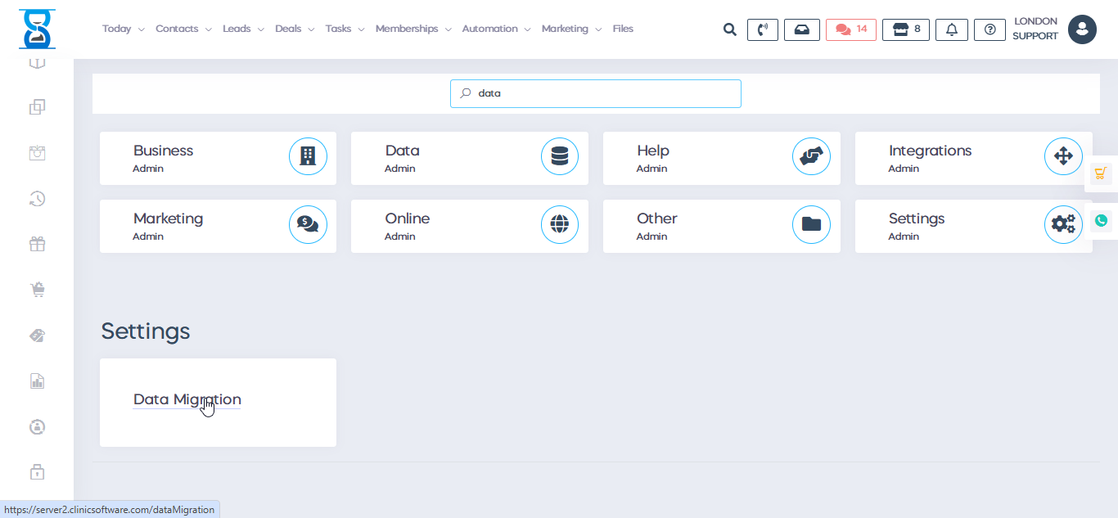Open the Business Admin card
The image size is (1118, 518).
pyautogui.click(x=218, y=158)
